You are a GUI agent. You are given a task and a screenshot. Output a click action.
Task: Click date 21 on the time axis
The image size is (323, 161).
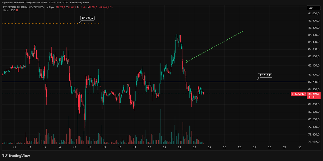click(164, 147)
